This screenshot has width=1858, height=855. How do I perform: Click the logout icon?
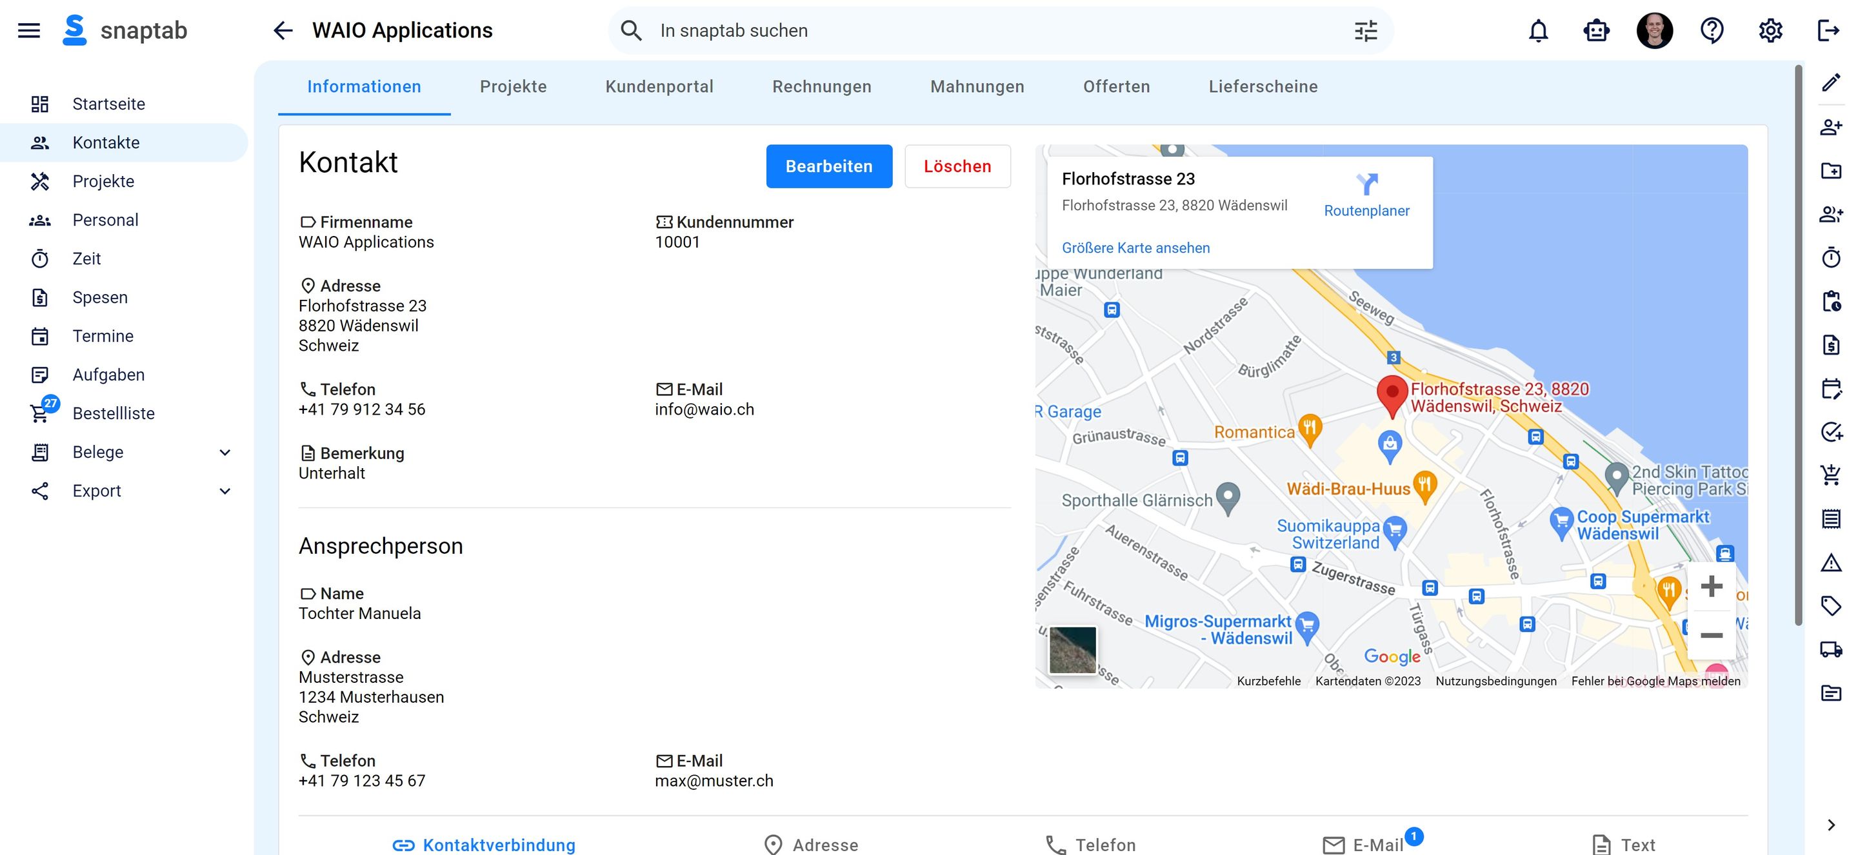[x=1828, y=30]
